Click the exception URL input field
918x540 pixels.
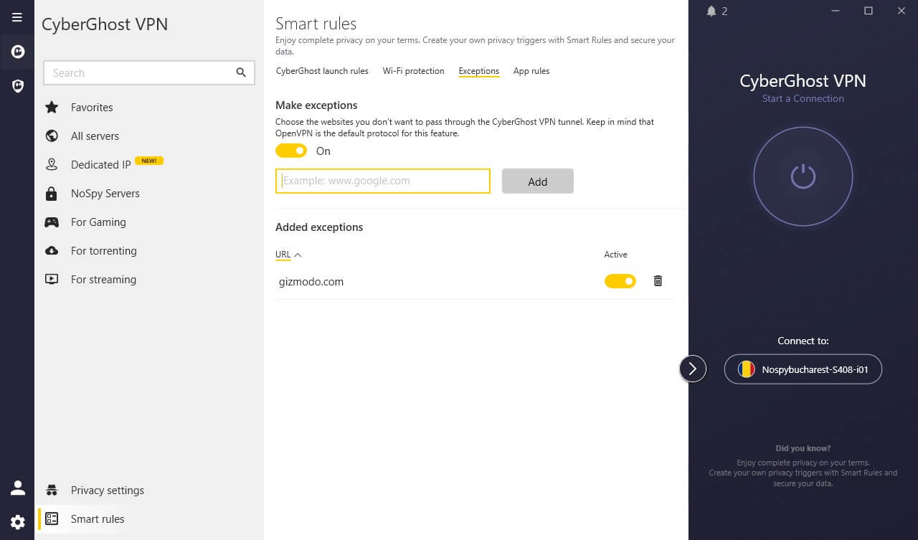[383, 181]
